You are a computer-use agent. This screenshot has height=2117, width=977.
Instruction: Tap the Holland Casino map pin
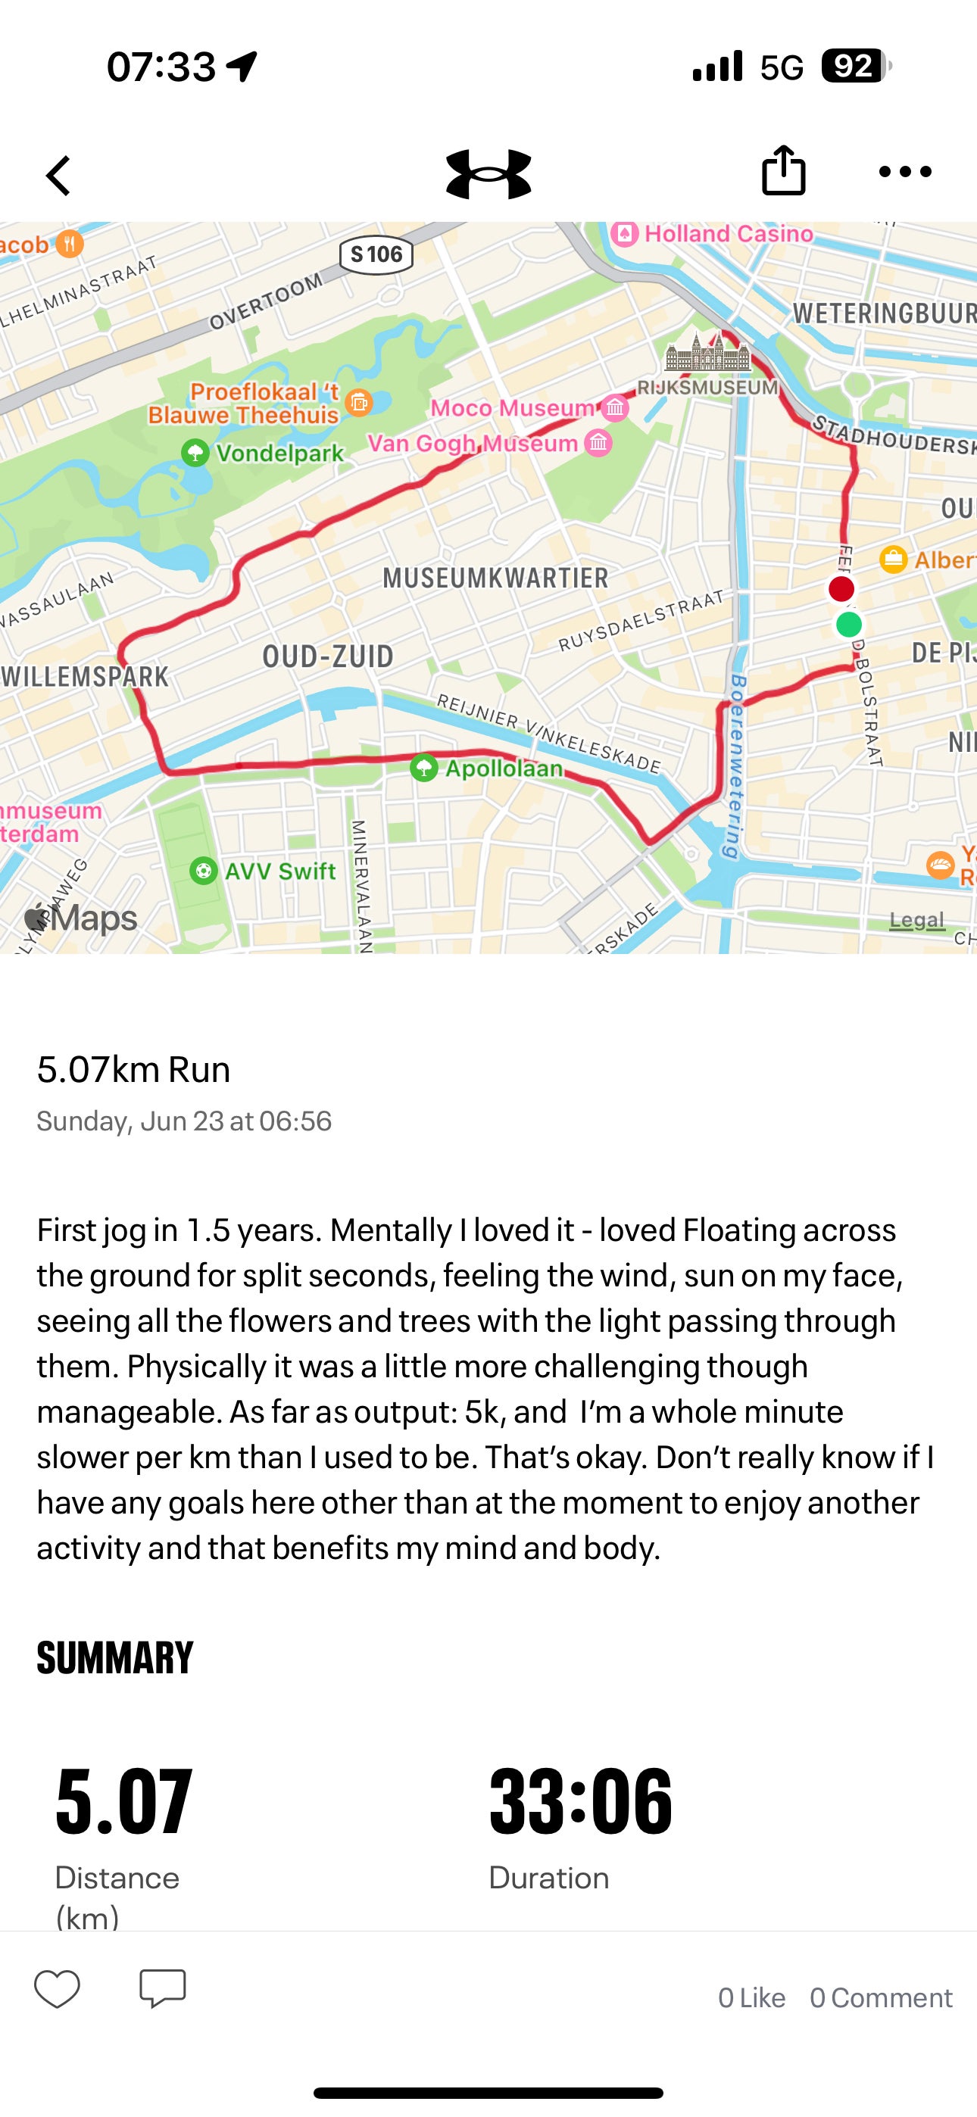click(x=625, y=234)
